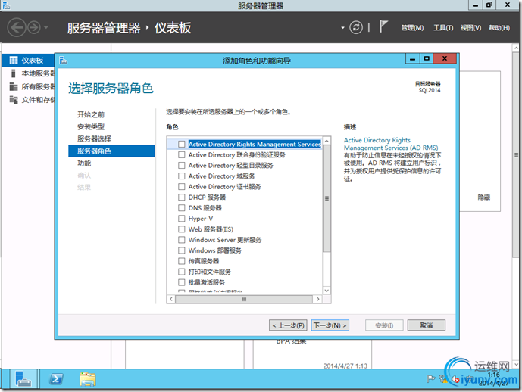522x392 pixels.
Task: Open the navigation history dropdown arrow
Action: (x=46, y=27)
